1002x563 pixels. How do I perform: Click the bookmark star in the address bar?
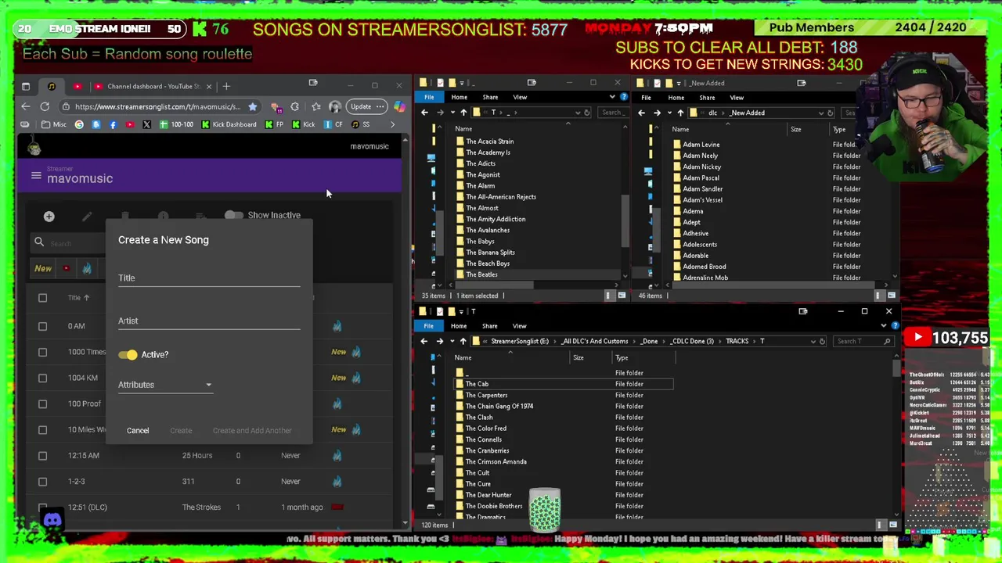coord(252,106)
